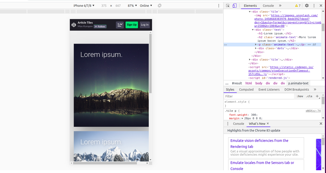The width and height of the screenshot is (326, 173).
Task: Open the images.unsplash.com image source link
Action: pos(288,21)
